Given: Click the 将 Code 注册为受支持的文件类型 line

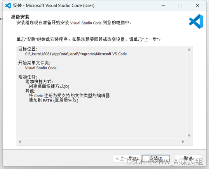Looking at the screenshot, I should 69,96.
